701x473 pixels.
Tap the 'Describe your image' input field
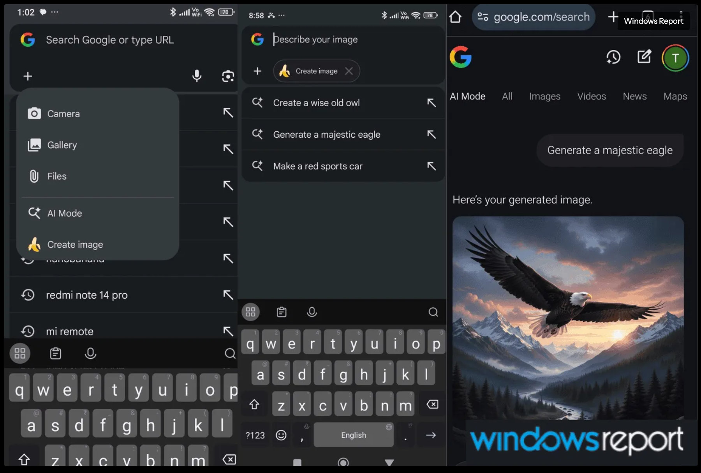[x=350, y=40]
